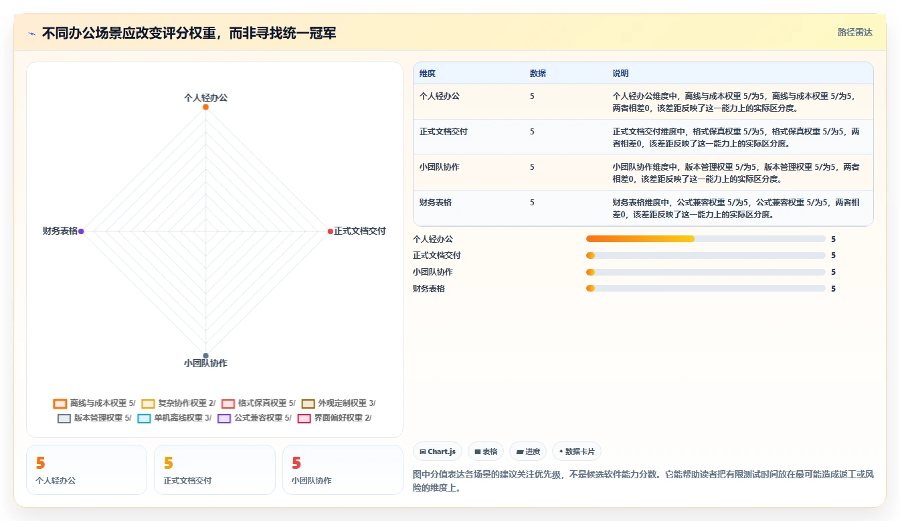
Task: Click the 财务表格 radar axis label
Action: tap(60, 231)
